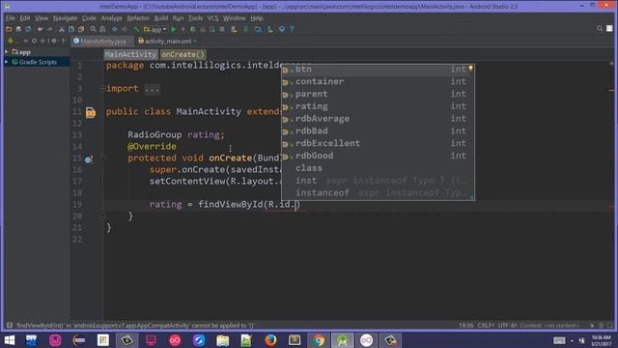Choose the rdbExcellent completion suggestion

tap(378, 144)
